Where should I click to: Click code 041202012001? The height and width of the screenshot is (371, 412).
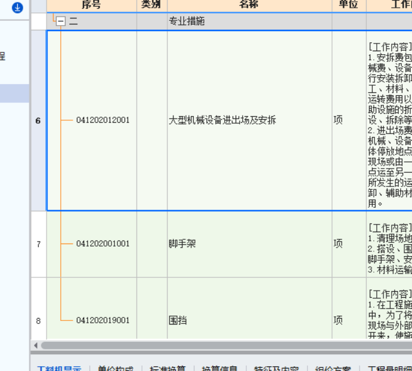(103, 120)
